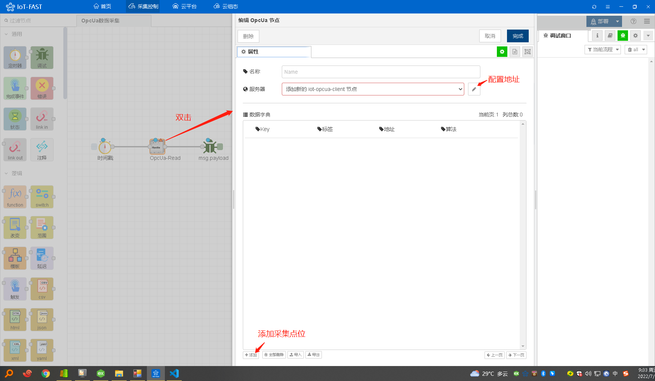The height and width of the screenshot is (381, 655).
Task: Select the json node in palette
Action: (x=42, y=320)
